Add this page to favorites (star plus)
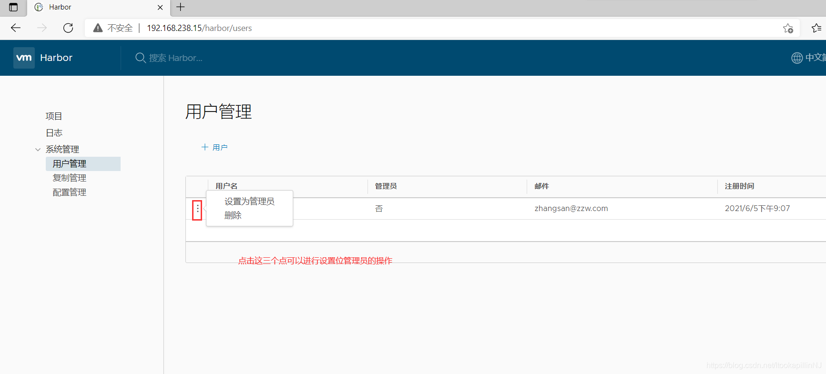The height and width of the screenshot is (374, 826). pos(788,29)
